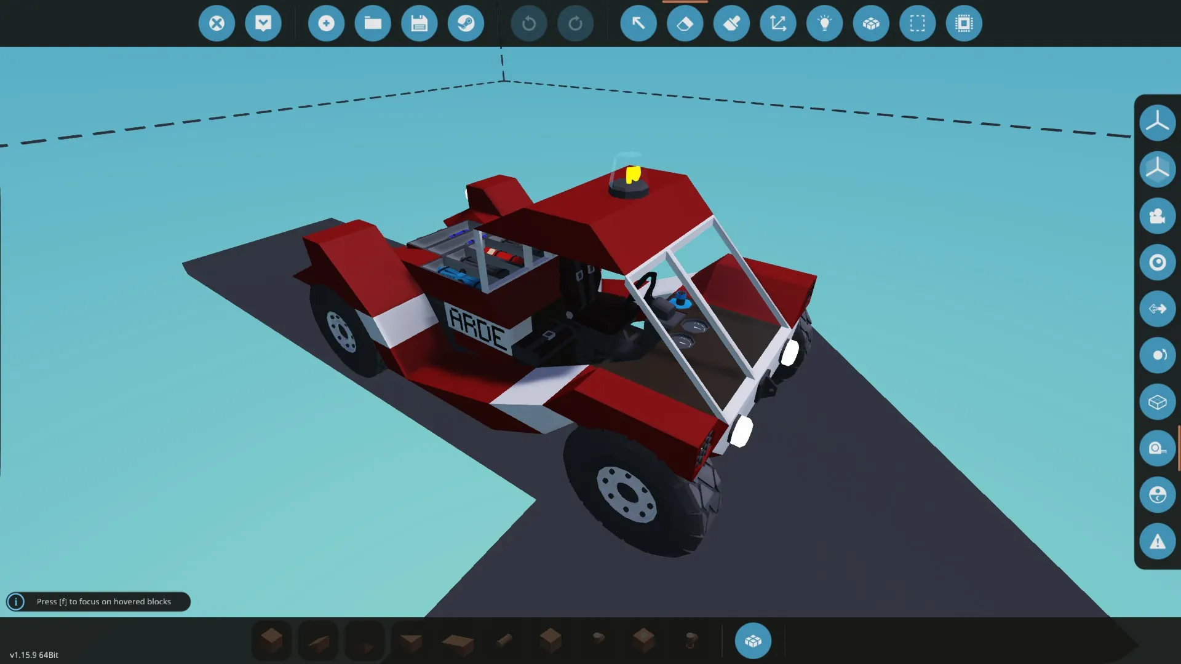Activate the move axes tool
Screen dimensions: 1181x664
point(777,23)
